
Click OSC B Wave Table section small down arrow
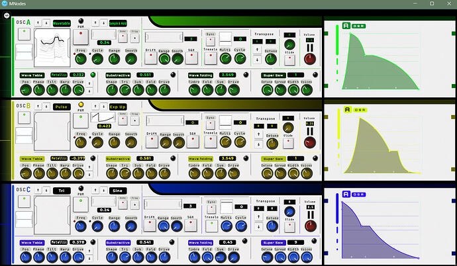pyautogui.click(x=89, y=175)
